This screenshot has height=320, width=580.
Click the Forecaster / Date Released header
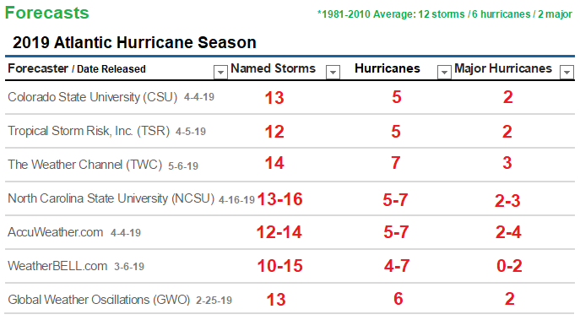click(x=77, y=68)
